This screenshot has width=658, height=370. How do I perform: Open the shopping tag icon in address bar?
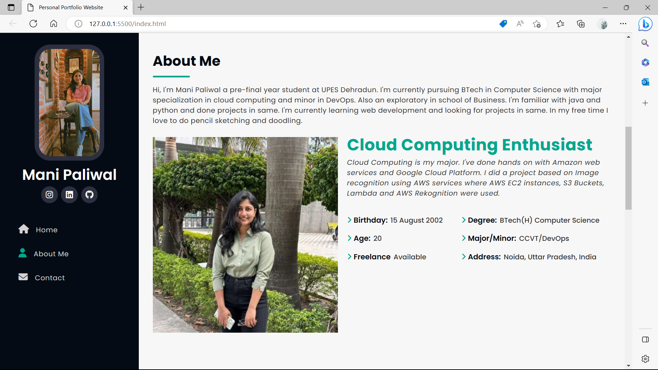pos(503,24)
